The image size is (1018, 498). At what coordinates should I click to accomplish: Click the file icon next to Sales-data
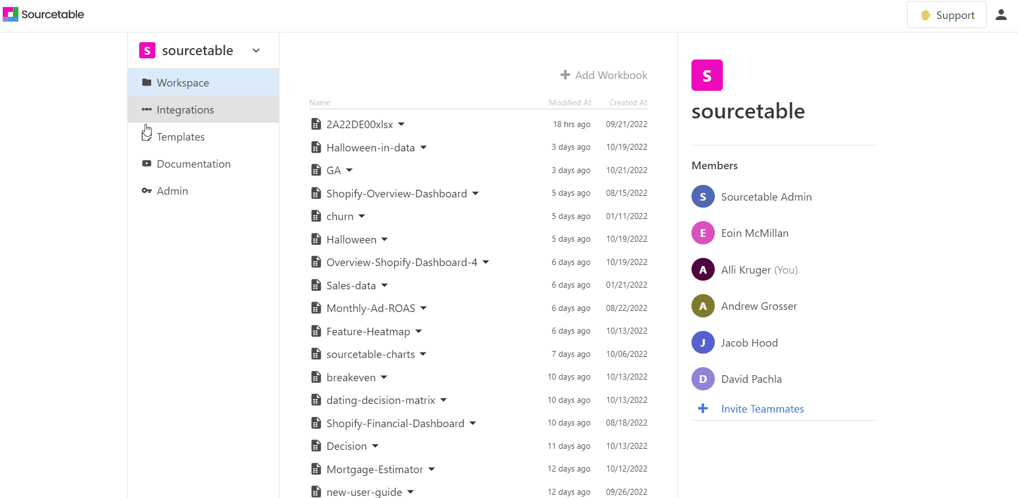click(x=316, y=285)
